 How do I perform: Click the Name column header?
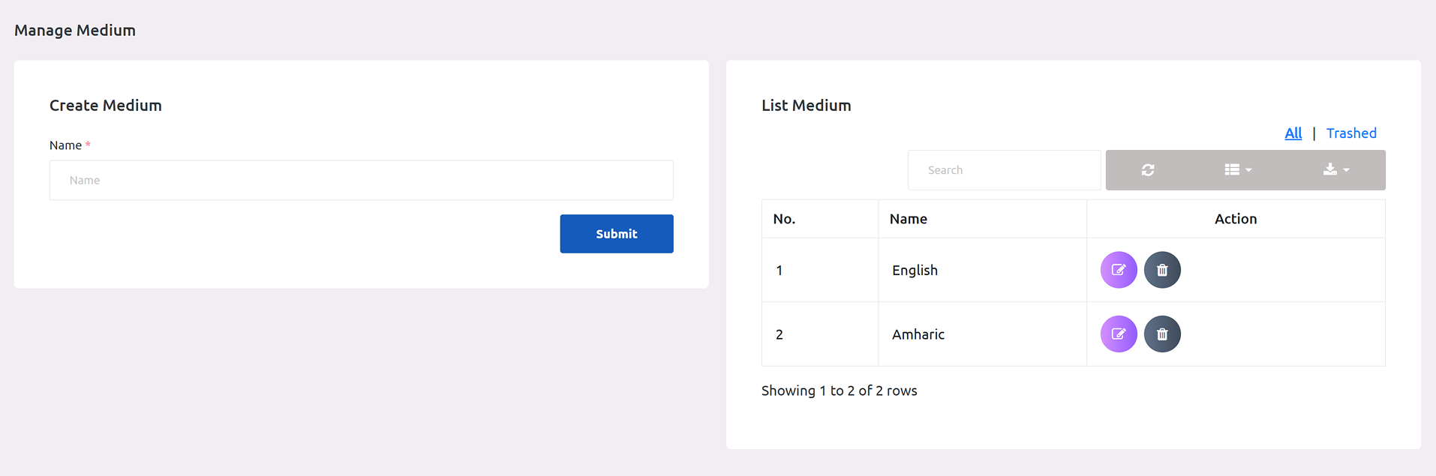coord(909,219)
